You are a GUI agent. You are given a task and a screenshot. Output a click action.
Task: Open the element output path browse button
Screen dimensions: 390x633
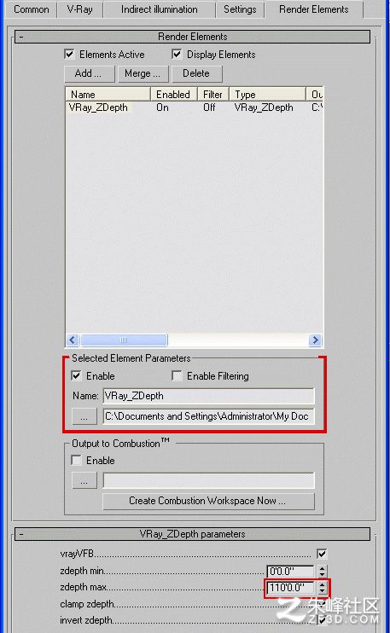84,416
